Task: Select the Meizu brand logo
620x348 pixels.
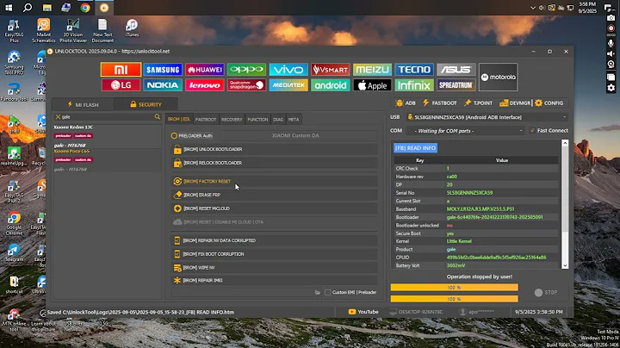Action: (372, 70)
